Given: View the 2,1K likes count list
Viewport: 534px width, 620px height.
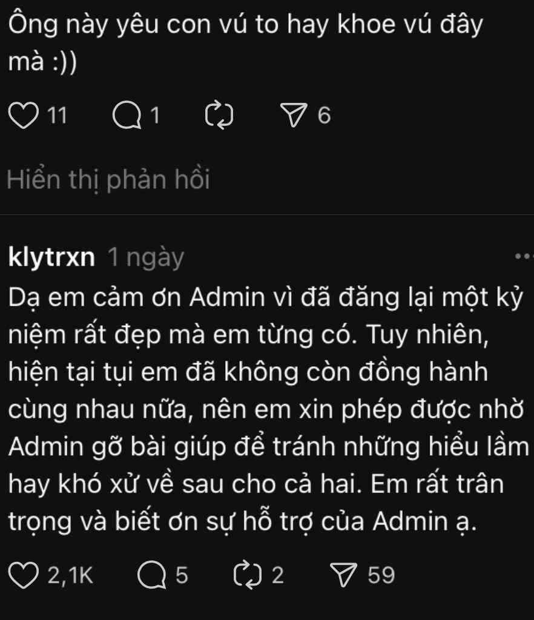Looking at the screenshot, I should (x=70, y=575).
